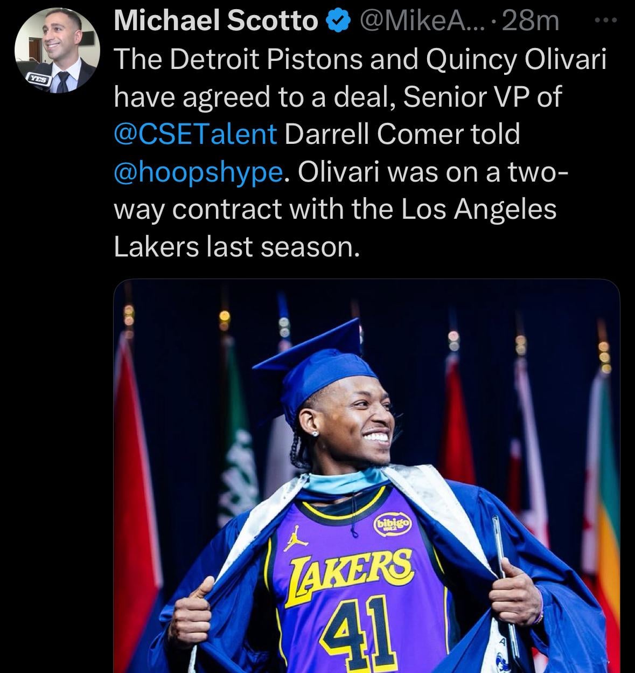
Task: Open Michael Scotto's profile avatar
Action: [x=57, y=50]
